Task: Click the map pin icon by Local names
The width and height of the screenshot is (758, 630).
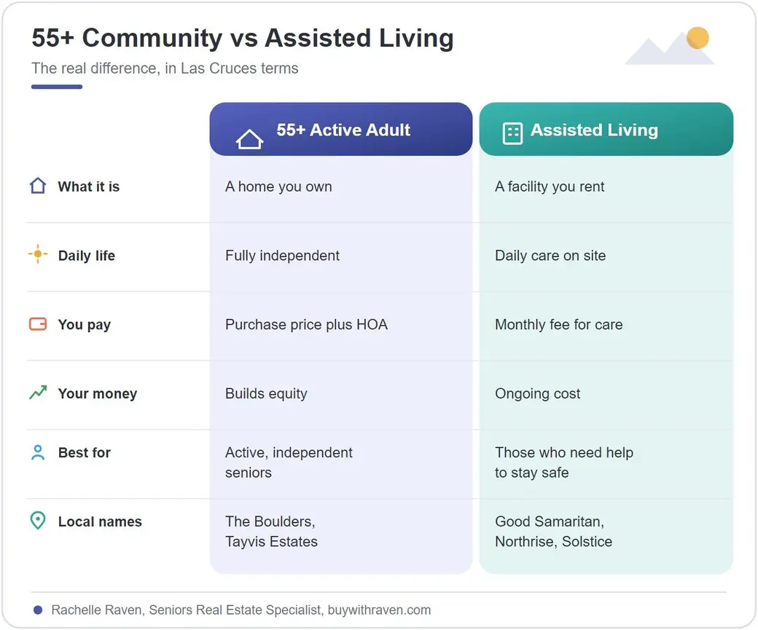Action: [38, 521]
